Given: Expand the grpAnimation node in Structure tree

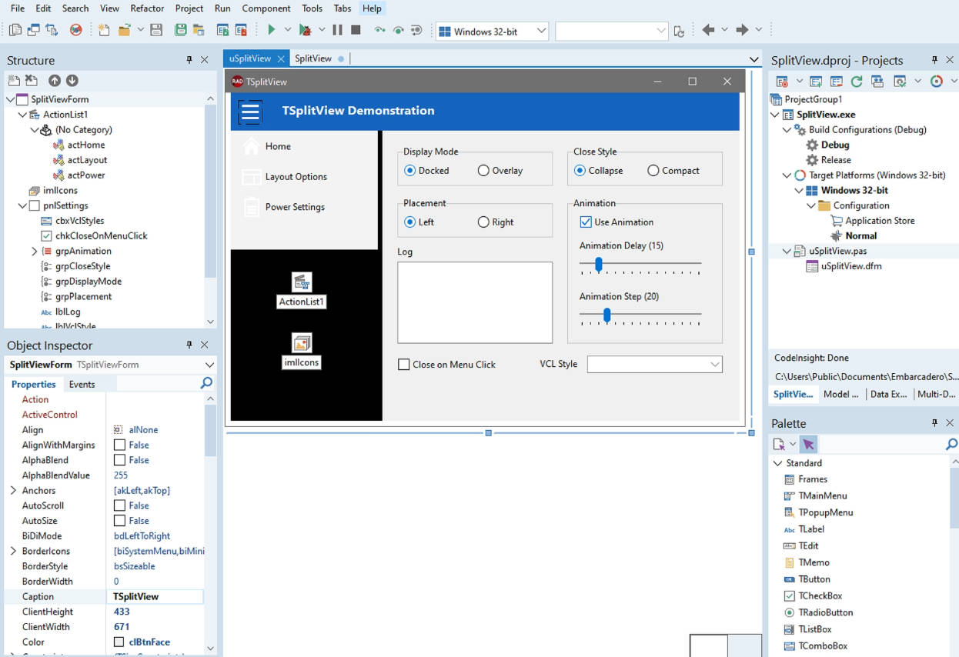Looking at the screenshot, I should (35, 252).
